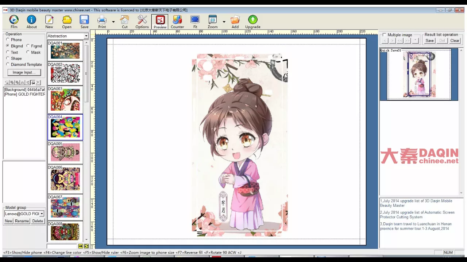467x262 pixels.
Task: Choose the DQA006 background thumbnail
Action: [x=65, y=179]
